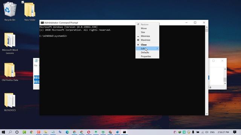
Task: Open the Recycle Bin desktop icon
Action: point(10,12)
